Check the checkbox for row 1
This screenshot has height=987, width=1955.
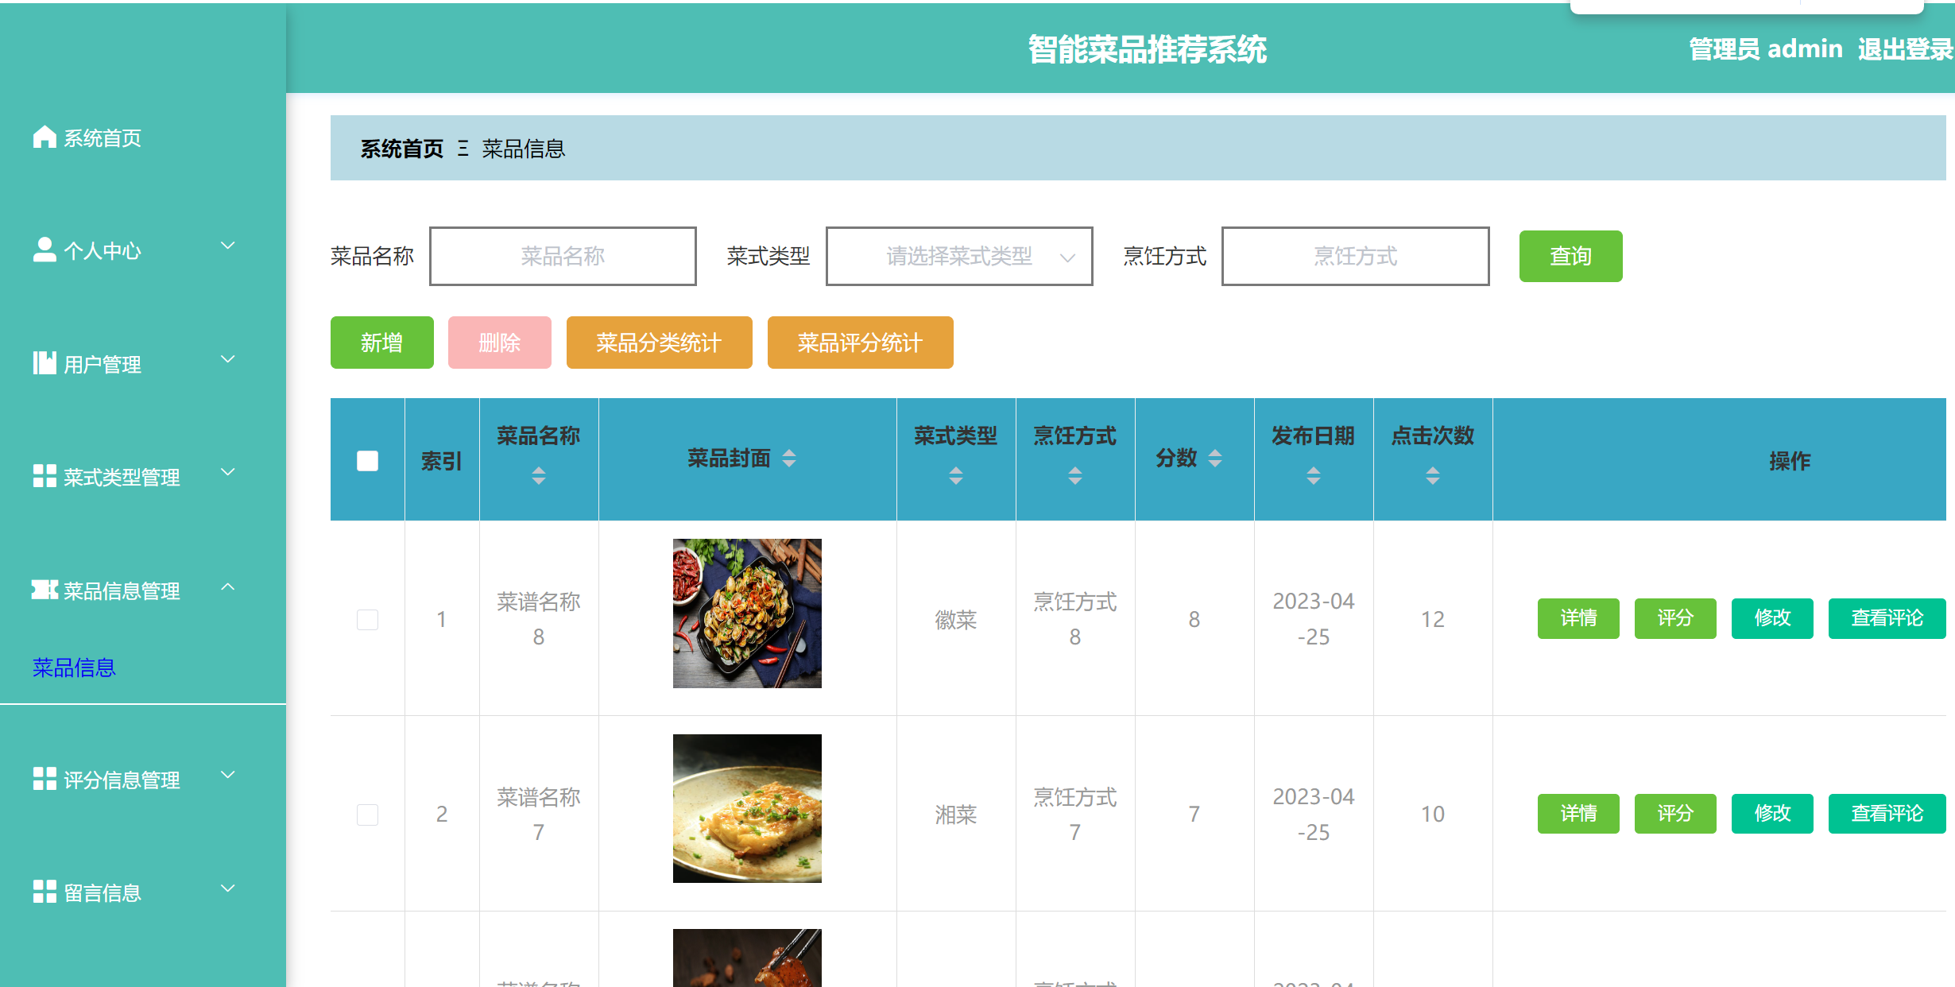366,620
